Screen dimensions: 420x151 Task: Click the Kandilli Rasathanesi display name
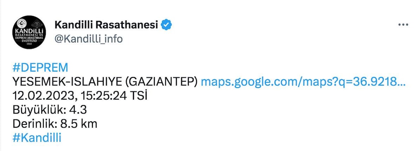(106, 25)
